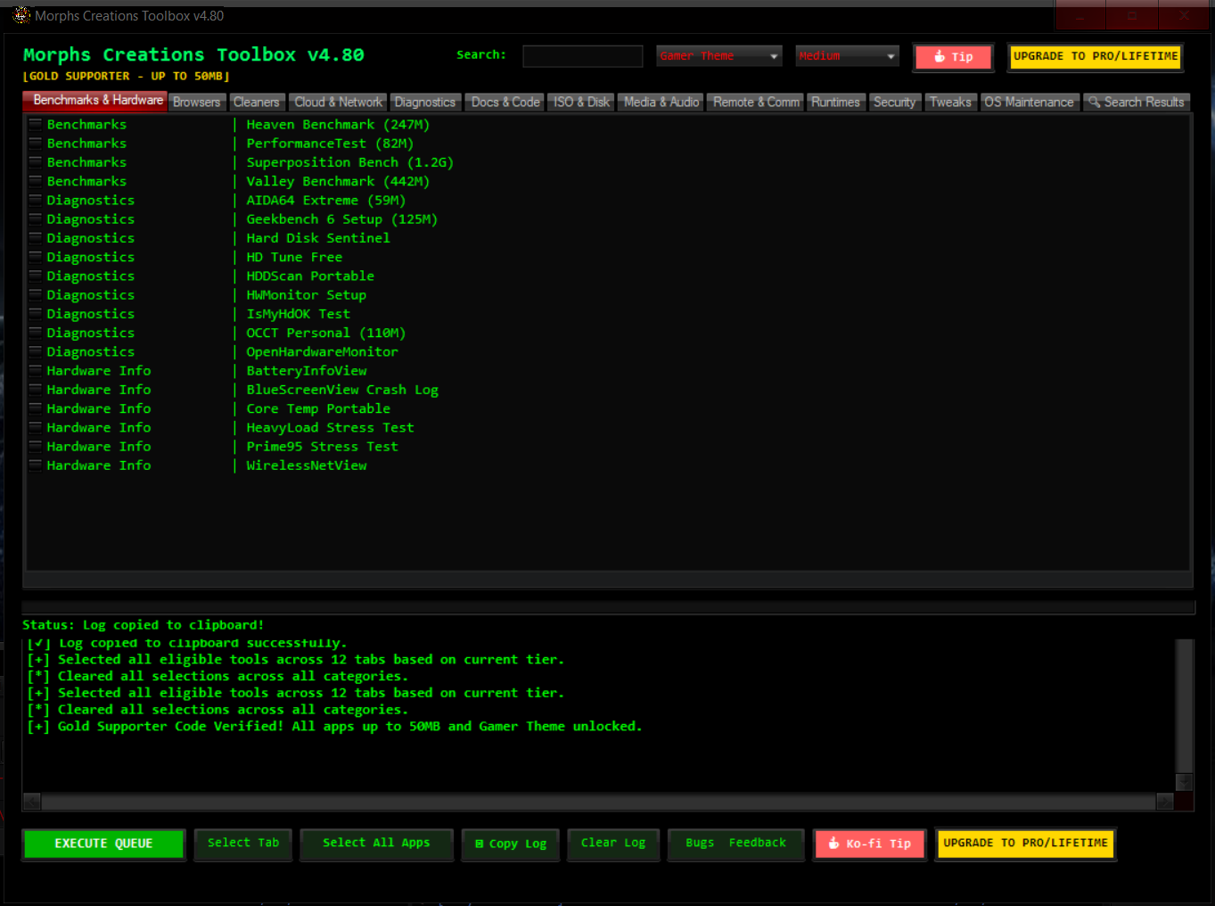The height and width of the screenshot is (906, 1215).
Task: Open the Gamer Theme dropdown
Action: (x=719, y=56)
